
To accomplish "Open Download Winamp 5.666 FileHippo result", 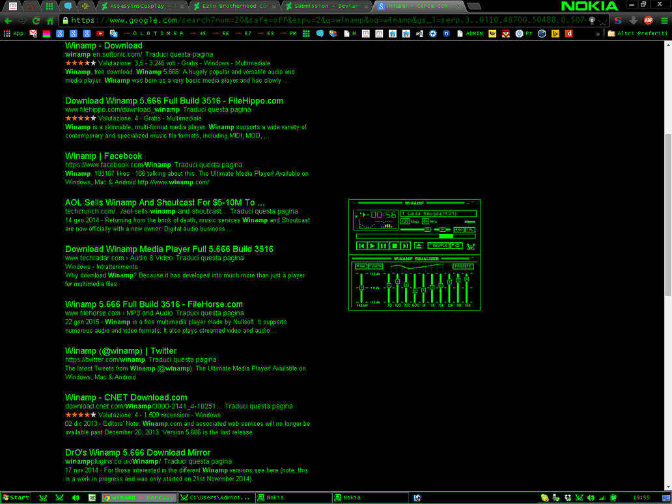I will 174,101.
